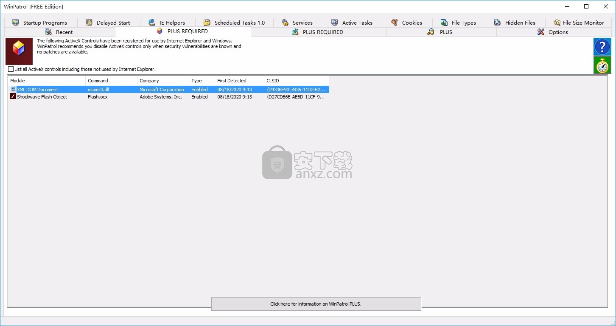The image size is (616, 326).
Task: Select the PLUS REQUIRED tab with cube icon
Action: (183, 31)
